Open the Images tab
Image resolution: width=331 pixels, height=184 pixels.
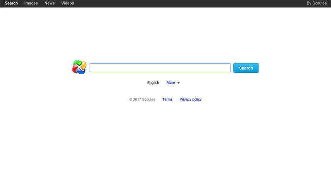tap(31, 3)
